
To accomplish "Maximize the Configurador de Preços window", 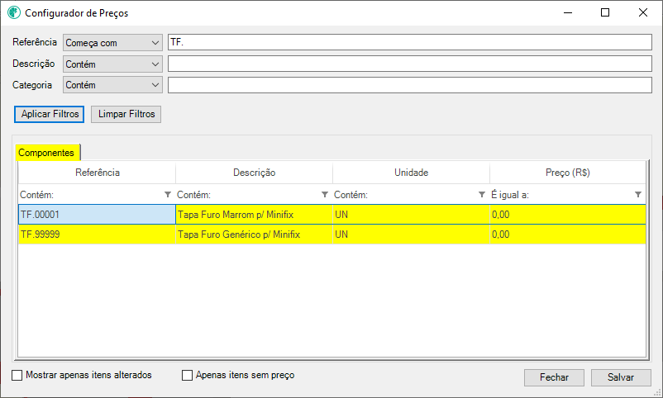I will pyautogui.click(x=605, y=12).
